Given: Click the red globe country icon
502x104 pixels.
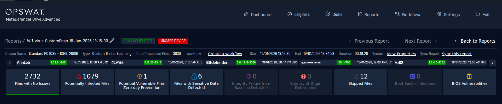Looking at the screenshot, I should (x=303, y=76).
